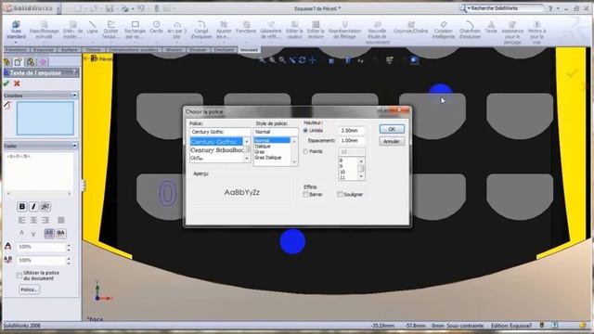The width and height of the screenshot is (594, 334).
Task: Select Gras Italique font style
Action: pyautogui.click(x=268, y=158)
